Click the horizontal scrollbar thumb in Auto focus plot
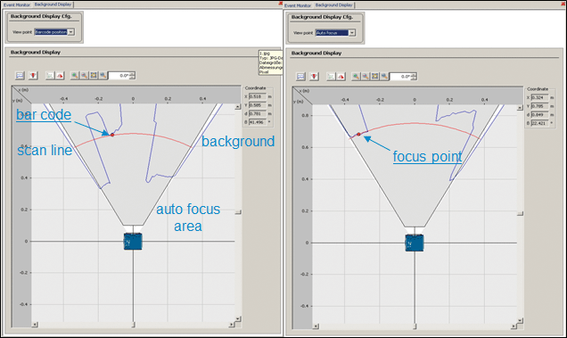Screen dimensions: 567x338 pos(415,326)
